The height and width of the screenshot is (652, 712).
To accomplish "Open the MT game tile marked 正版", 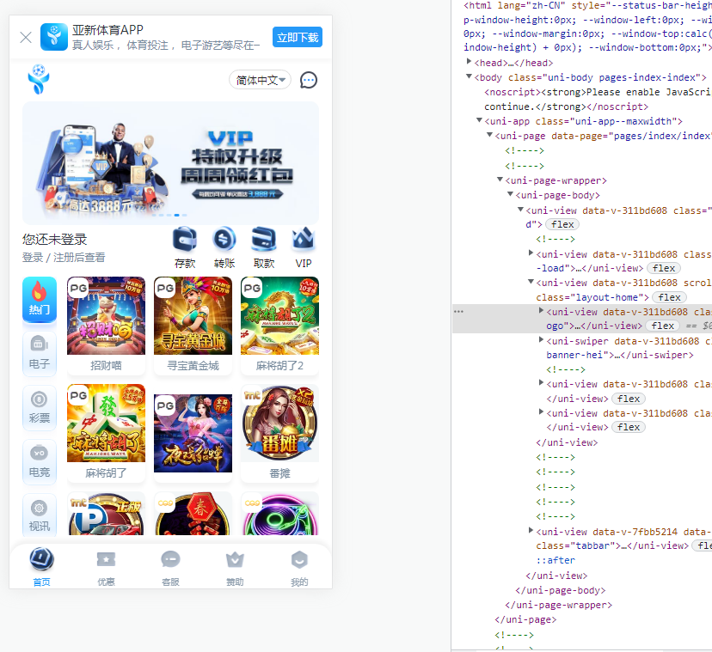I will [x=106, y=515].
